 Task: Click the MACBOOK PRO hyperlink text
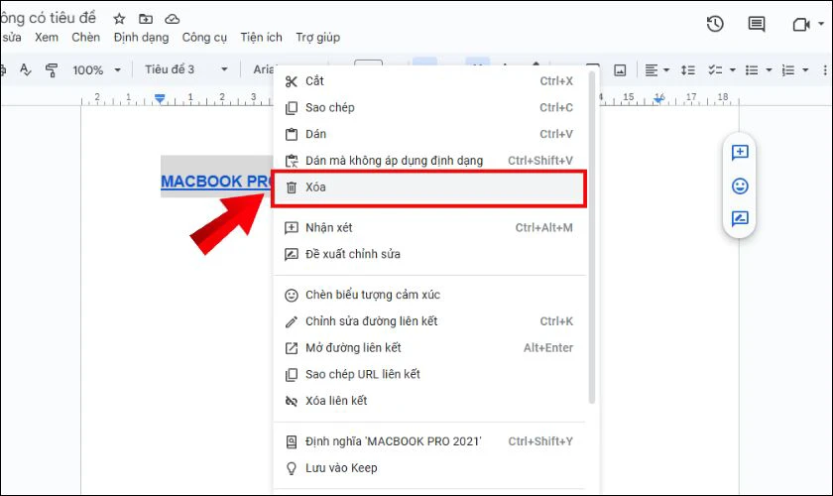tap(217, 182)
